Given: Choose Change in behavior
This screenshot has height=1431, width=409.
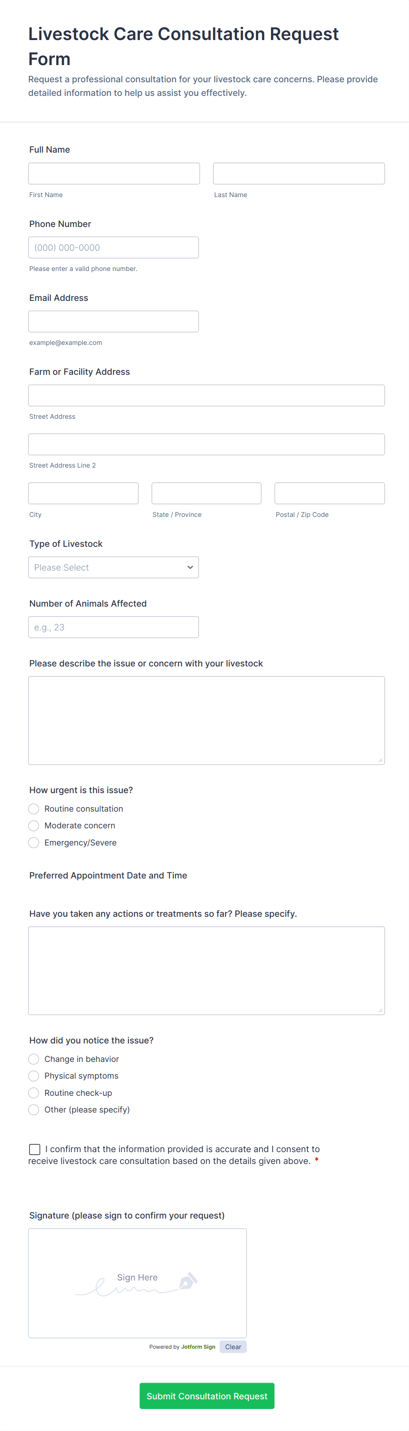Looking at the screenshot, I should [33, 1059].
